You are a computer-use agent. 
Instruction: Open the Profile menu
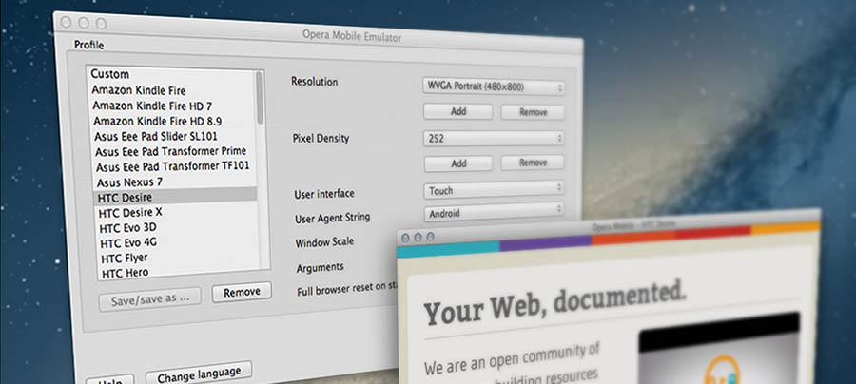coord(88,45)
